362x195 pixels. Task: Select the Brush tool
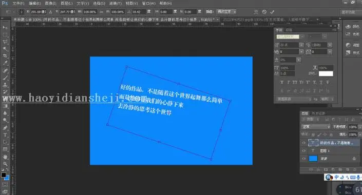pos(5,78)
